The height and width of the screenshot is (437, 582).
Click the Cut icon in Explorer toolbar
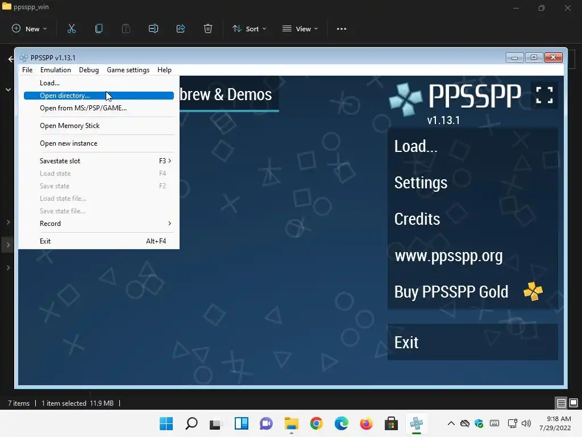pyautogui.click(x=71, y=28)
